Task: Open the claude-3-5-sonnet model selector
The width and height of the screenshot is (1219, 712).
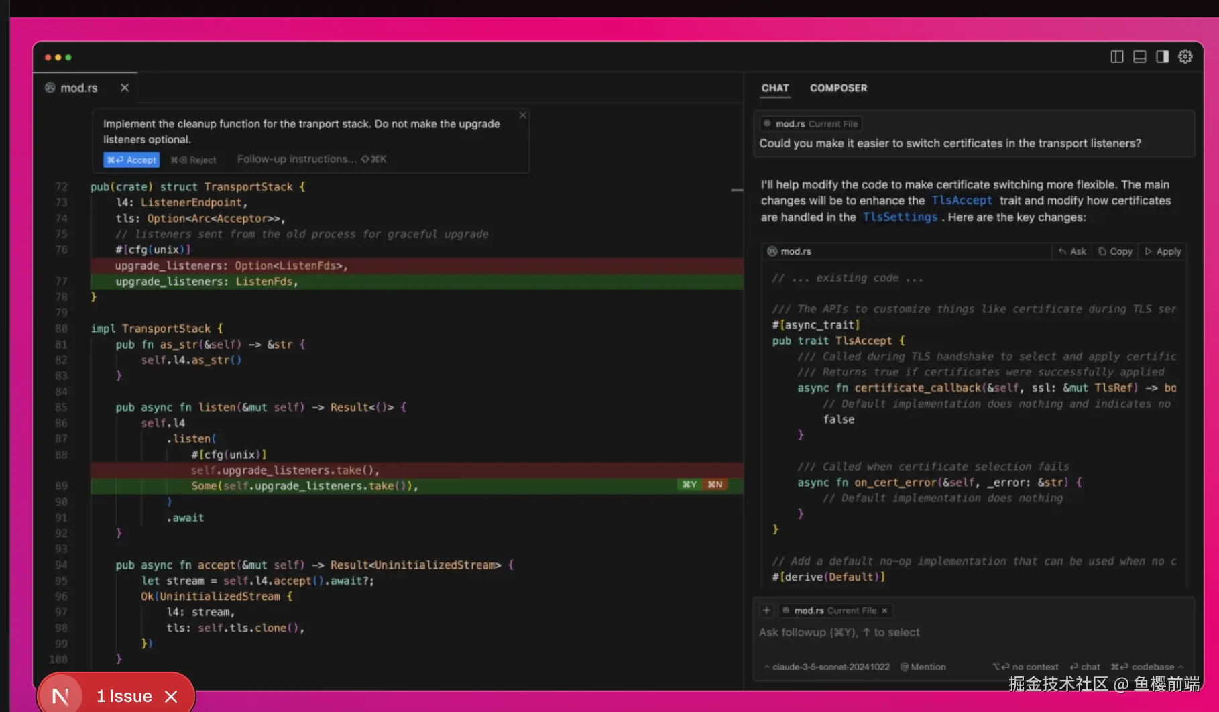Action: pyautogui.click(x=827, y=667)
